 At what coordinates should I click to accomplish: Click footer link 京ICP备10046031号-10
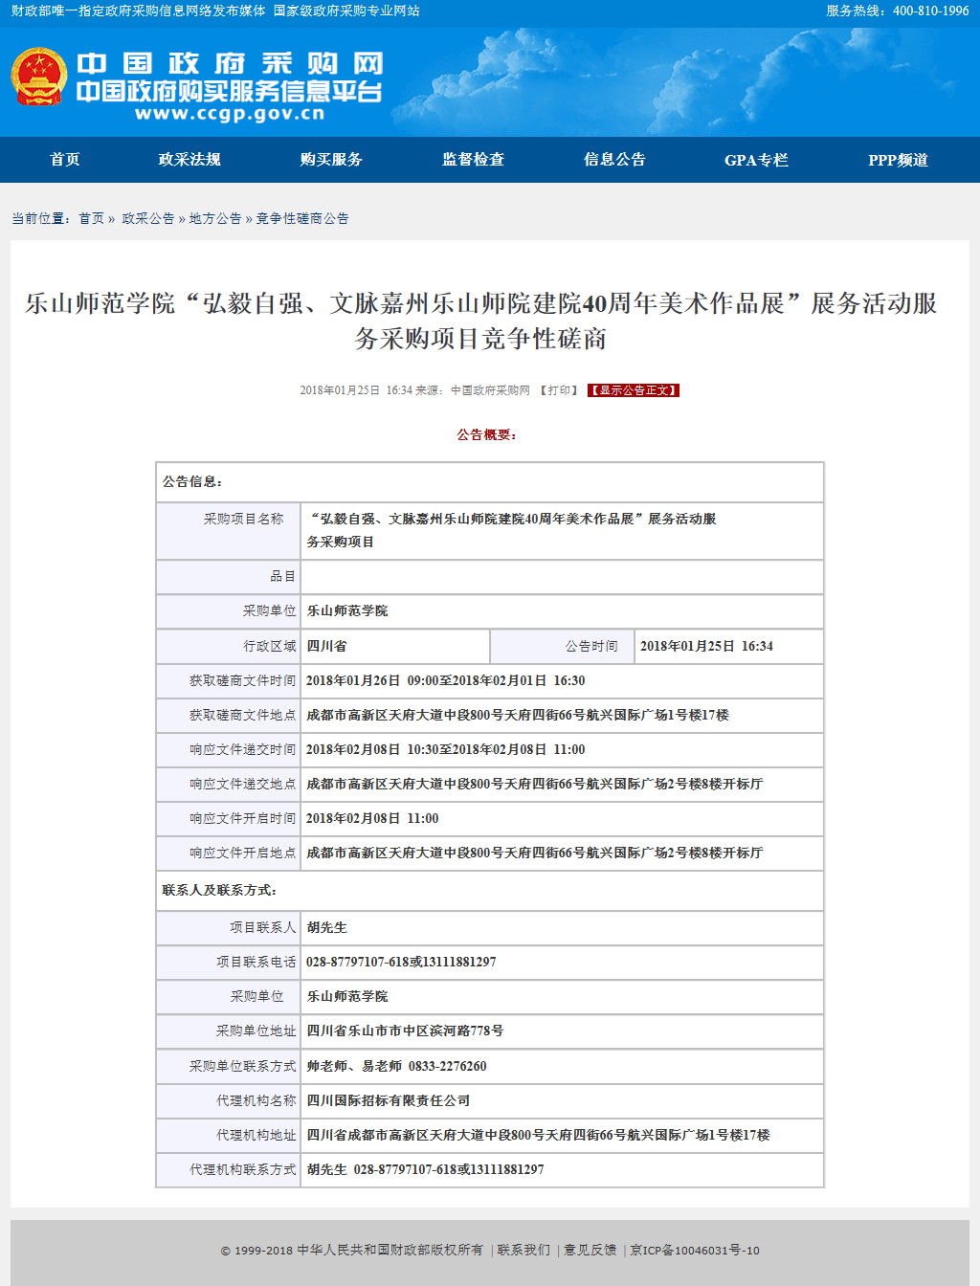(x=695, y=1250)
